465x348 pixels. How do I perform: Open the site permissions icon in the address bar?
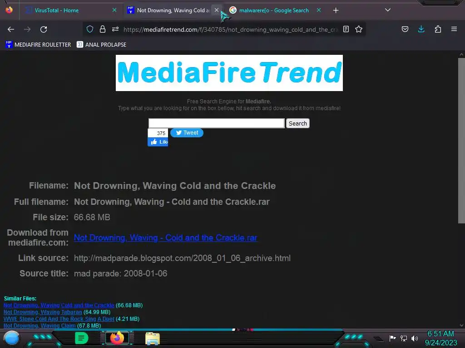[x=115, y=29]
